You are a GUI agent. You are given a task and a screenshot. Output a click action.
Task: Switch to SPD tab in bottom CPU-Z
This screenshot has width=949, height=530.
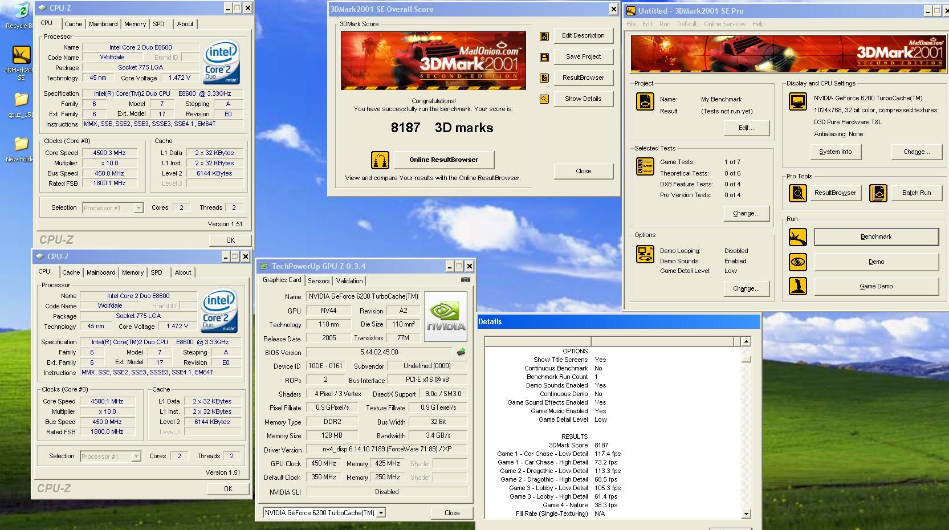156,272
